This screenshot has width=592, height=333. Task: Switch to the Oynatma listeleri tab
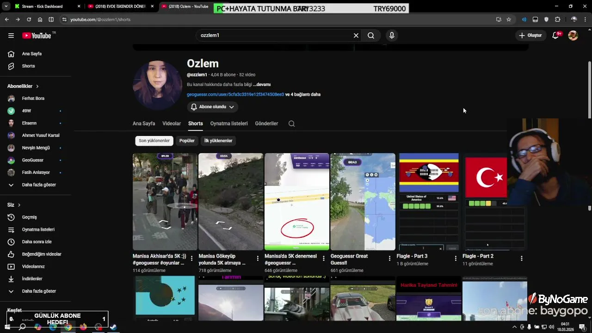coord(229,123)
